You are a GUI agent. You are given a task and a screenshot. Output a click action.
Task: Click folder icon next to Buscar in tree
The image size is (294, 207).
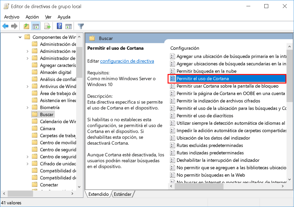click(35, 114)
